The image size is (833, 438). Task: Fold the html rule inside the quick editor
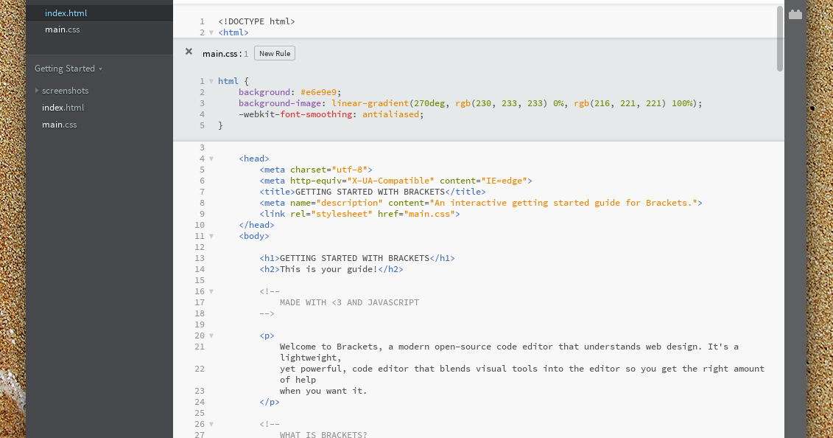pyautogui.click(x=211, y=80)
